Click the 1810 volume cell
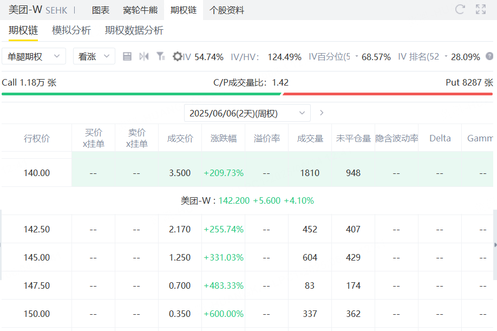497x331 pixels. pos(310,173)
